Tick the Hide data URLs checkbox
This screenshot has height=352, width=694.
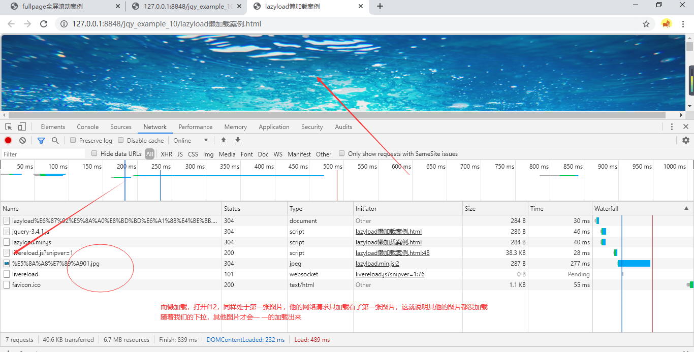click(94, 154)
